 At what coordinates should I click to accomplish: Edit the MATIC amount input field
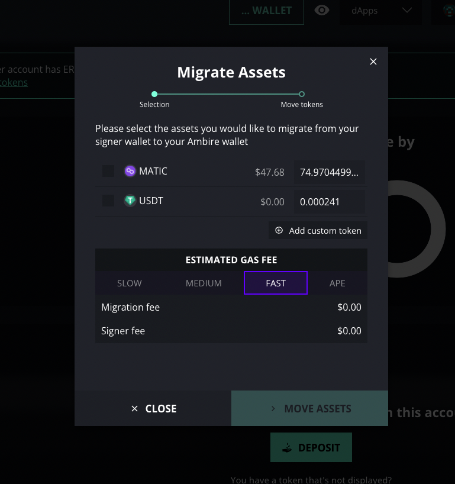(x=330, y=172)
